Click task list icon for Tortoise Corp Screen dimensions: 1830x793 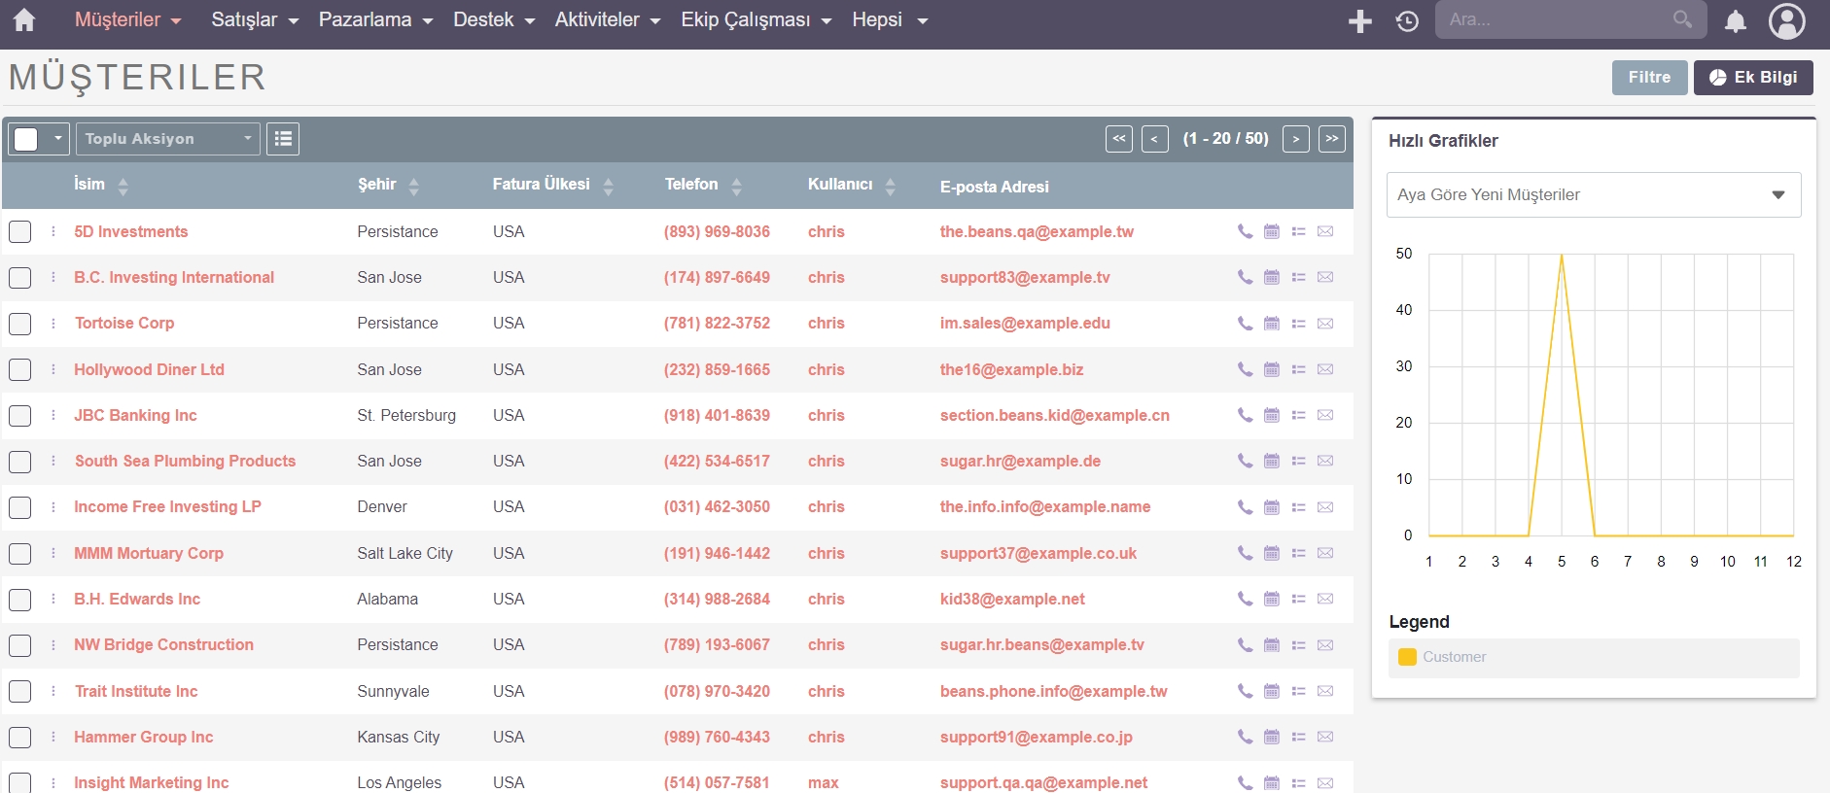[1298, 324]
